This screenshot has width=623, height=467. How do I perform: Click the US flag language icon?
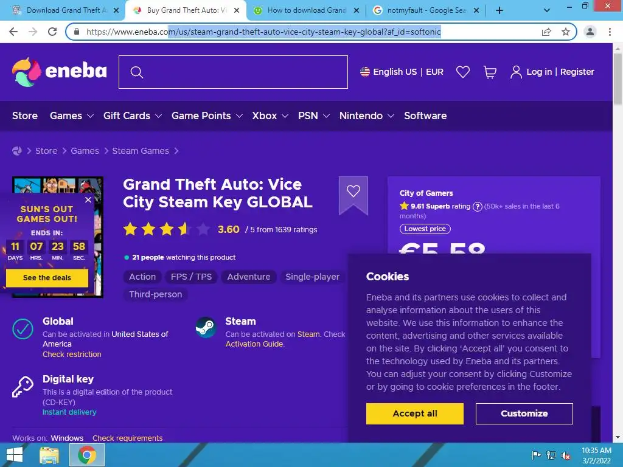pyautogui.click(x=365, y=72)
